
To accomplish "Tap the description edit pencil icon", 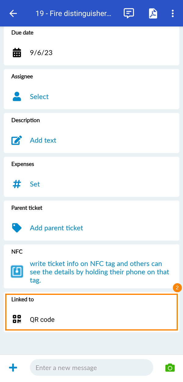I will (17, 140).
